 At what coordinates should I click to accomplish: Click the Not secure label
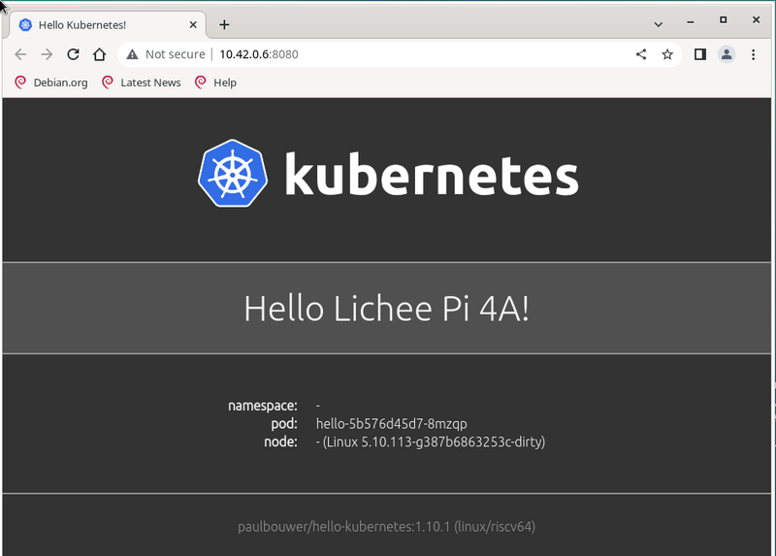click(176, 54)
